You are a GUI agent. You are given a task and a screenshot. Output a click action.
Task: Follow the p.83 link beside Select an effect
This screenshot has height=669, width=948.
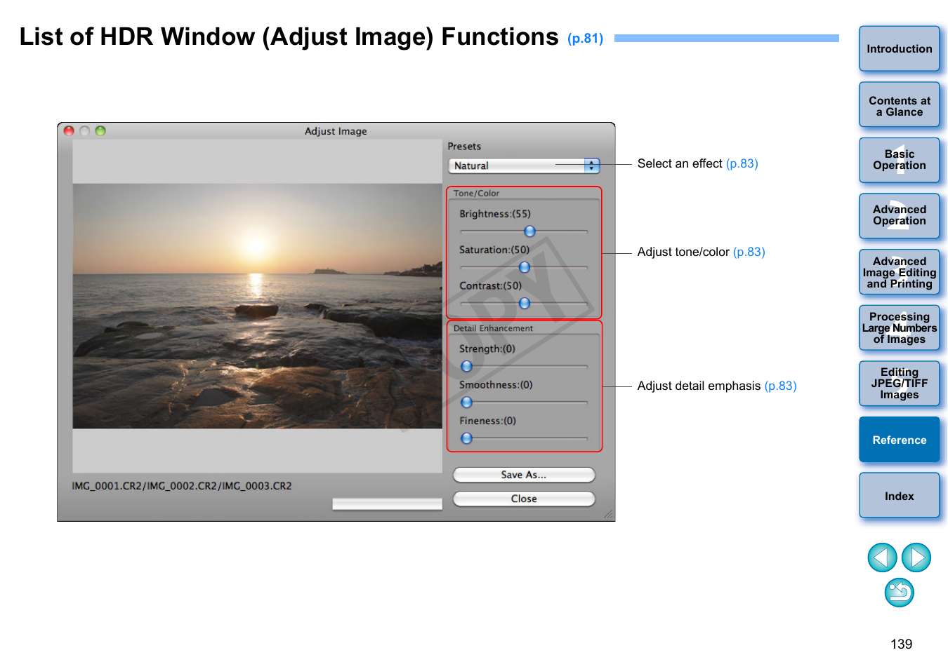(742, 163)
